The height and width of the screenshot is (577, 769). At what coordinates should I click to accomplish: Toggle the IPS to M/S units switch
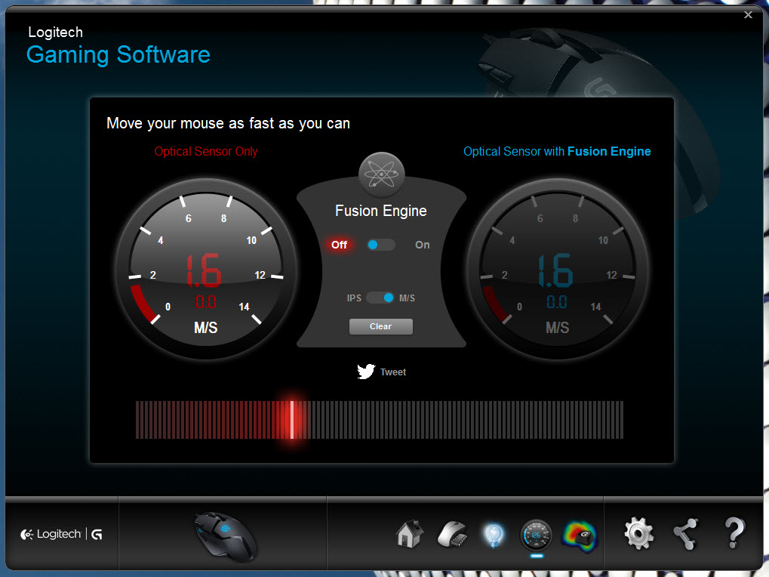coord(380,298)
